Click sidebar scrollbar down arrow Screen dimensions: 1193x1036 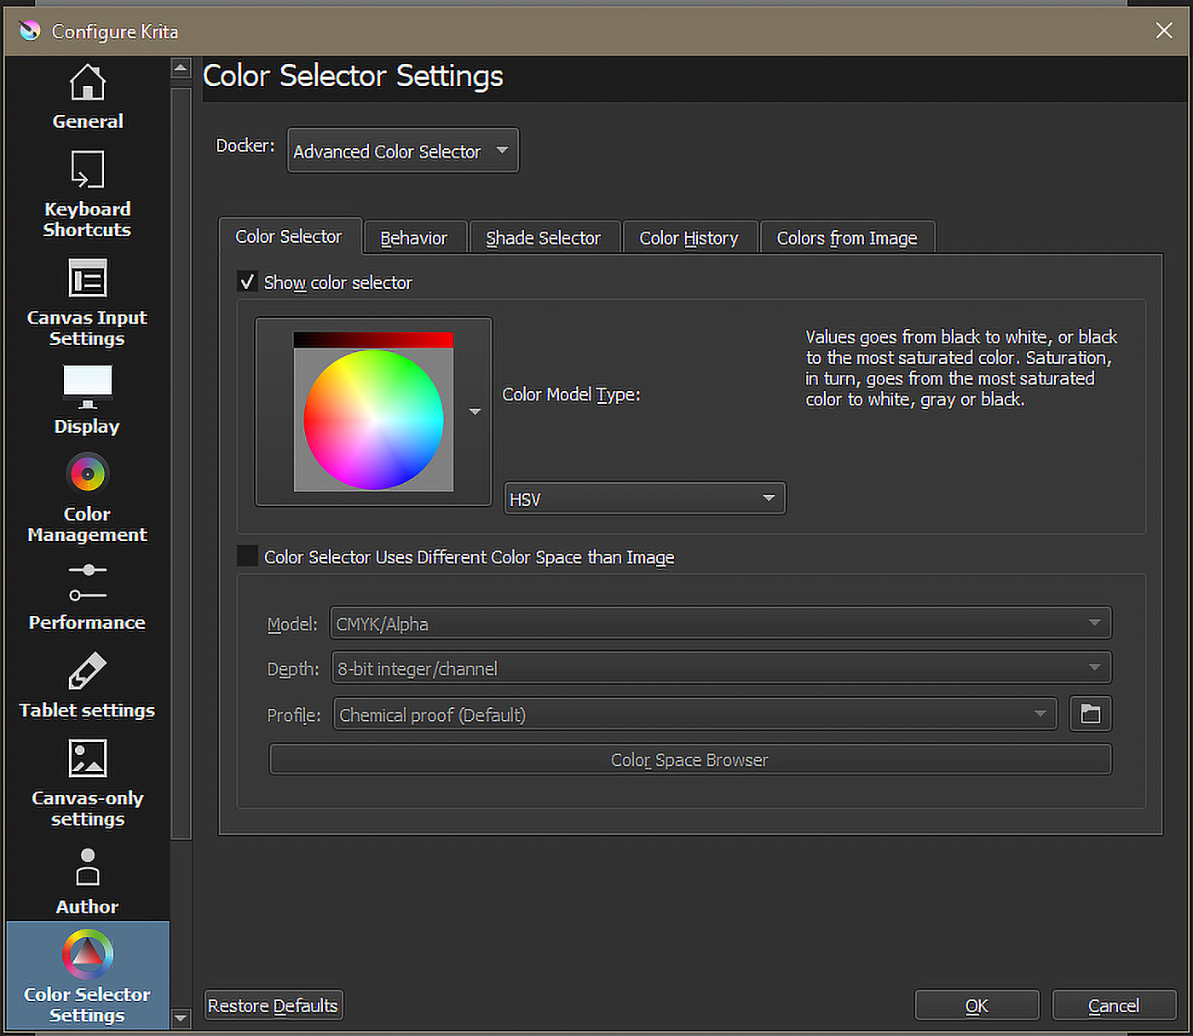(181, 1017)
